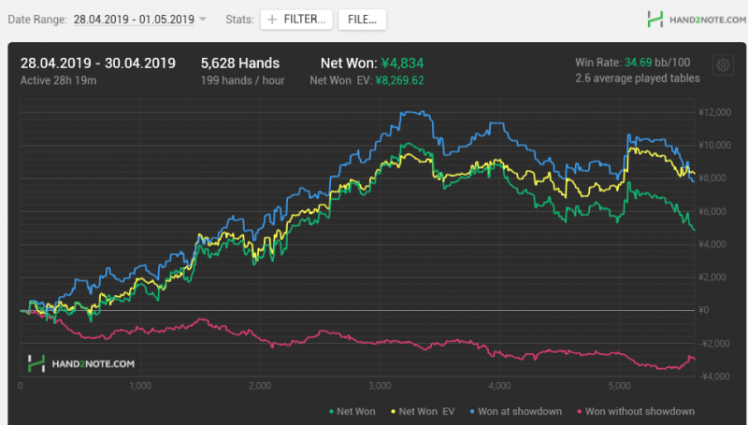Expand the Date Range dropdown arrow
The height and width of the screenshot is (425, 748).
[x=204, y=20]
